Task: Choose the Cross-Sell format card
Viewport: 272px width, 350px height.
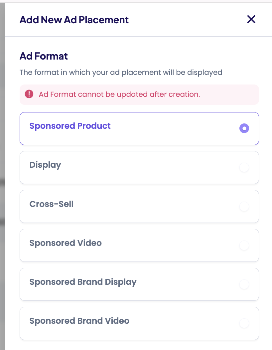Action: click(x=139, y=206)
